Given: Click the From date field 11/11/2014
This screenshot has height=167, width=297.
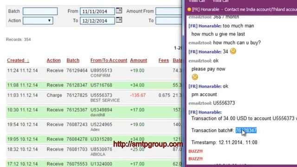Looking at the screenshot, I should (97, 11).
